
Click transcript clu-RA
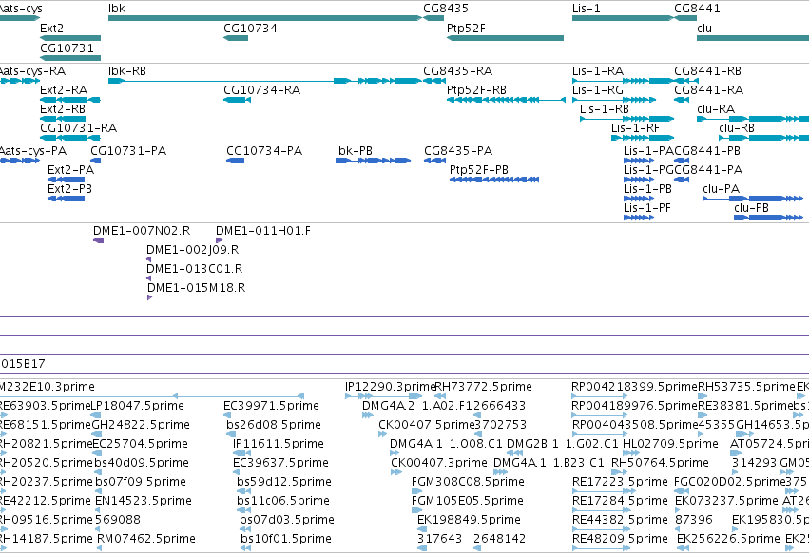click(716, 109)
